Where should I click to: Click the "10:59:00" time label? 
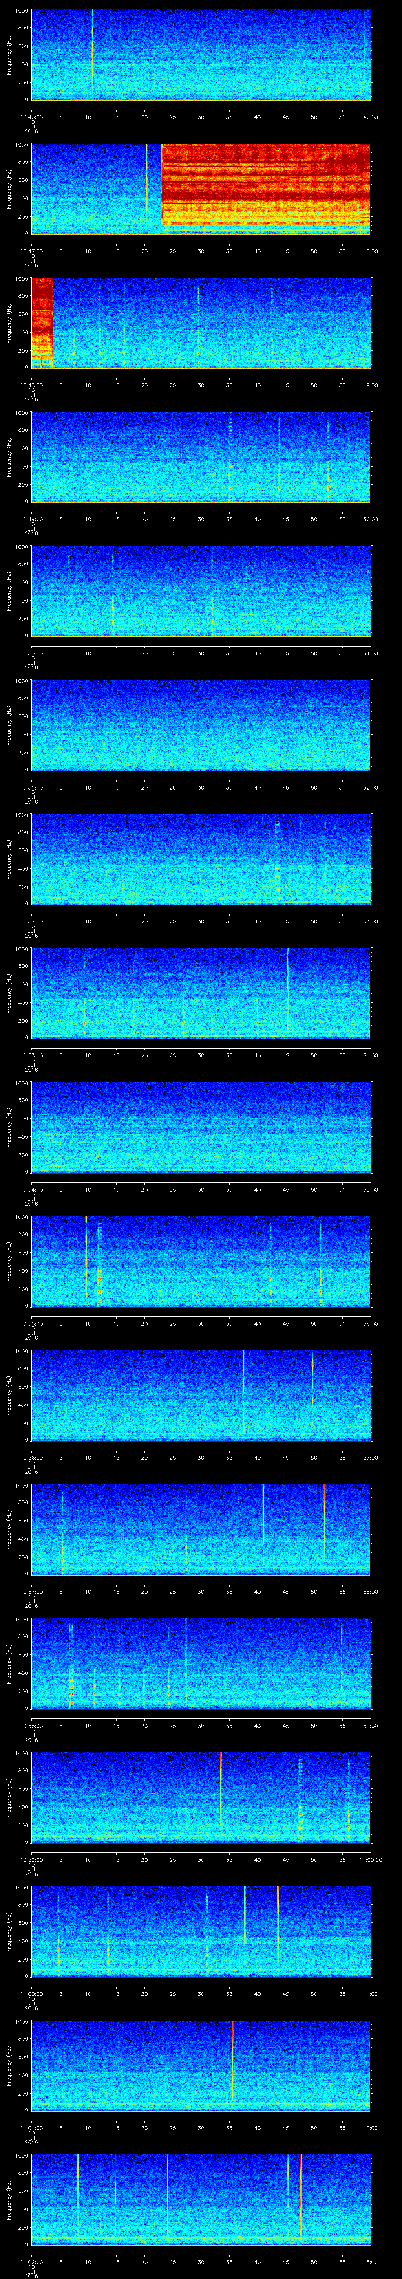(31, 1859)
